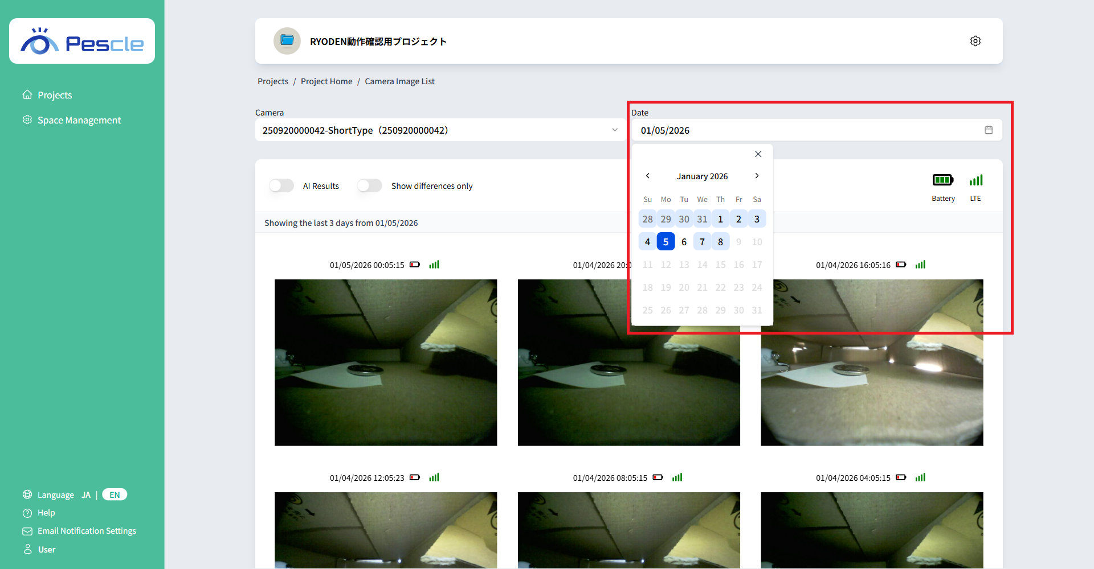Enable the AI Results toggle
Image resolution: width=1094 pixels, height=569 pixels.
tap(281, 185)
